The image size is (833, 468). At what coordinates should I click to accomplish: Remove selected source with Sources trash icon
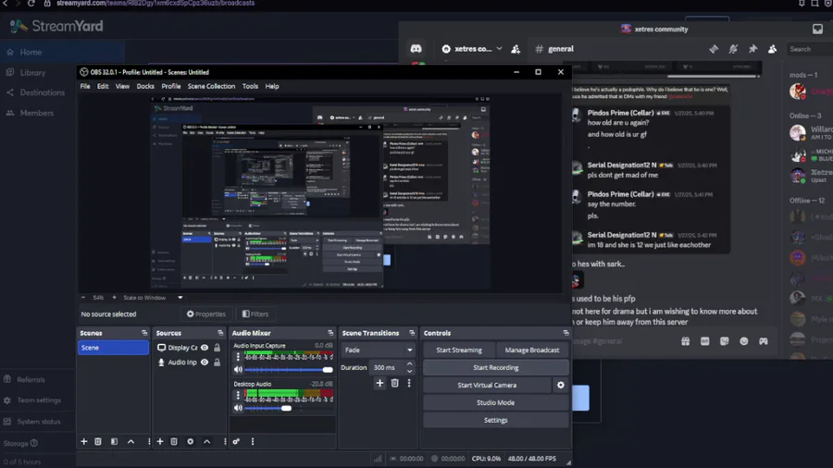tap(174, 441)
